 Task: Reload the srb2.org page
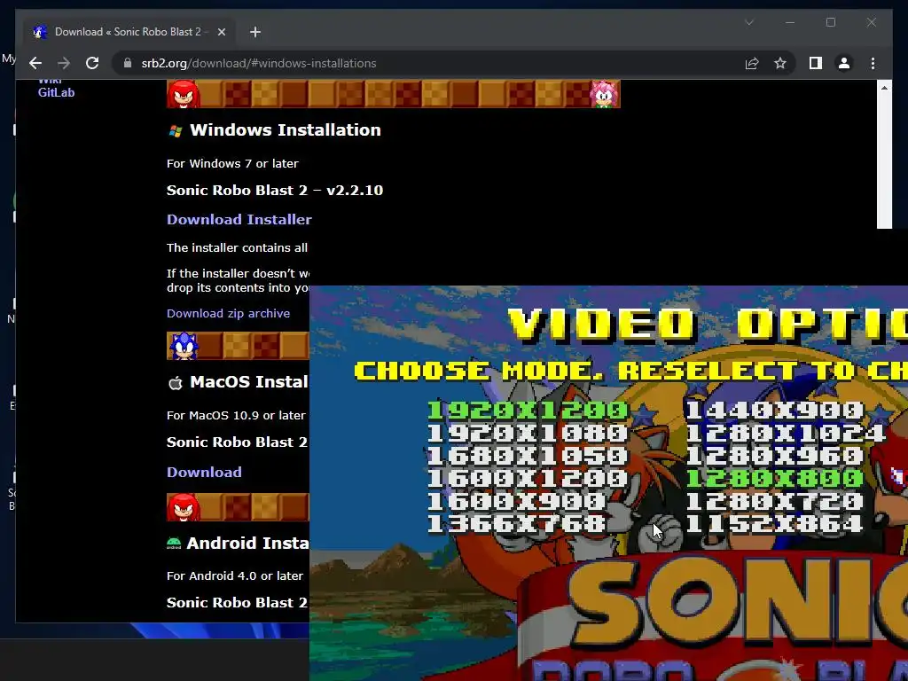click(92, 63)
